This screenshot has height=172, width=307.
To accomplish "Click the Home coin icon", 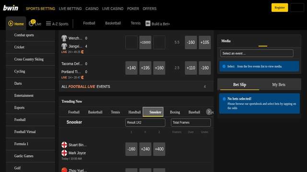I will (11, 23).
